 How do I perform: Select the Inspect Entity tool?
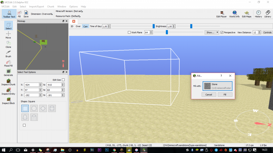coord(8,91)
